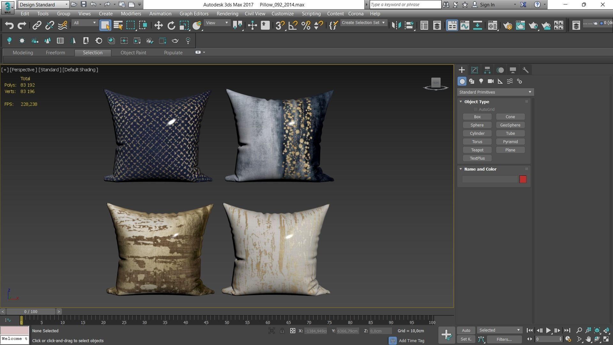613x345 pixels.
Task: Click the Teapot primitive button
Action: pyautogui.click(x=477, y=150)
